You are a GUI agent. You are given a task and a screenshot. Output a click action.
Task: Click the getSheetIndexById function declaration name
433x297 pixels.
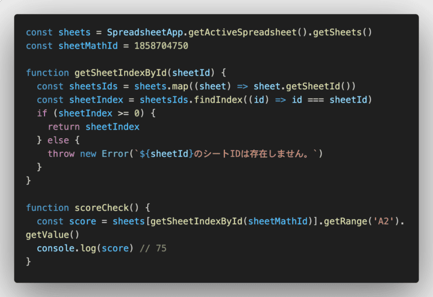(121, 73)
